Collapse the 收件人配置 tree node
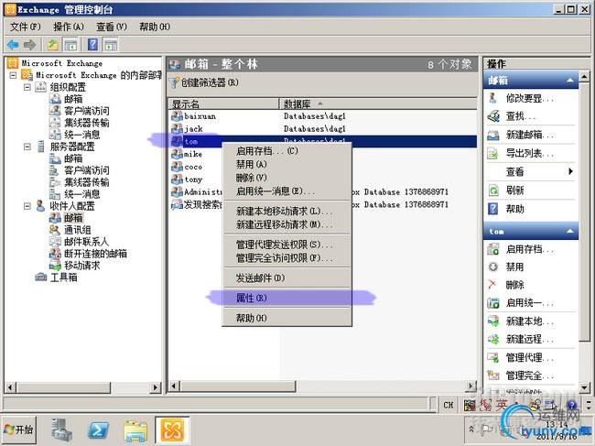The width and height of the screenshot is (595, 446). 27,206
